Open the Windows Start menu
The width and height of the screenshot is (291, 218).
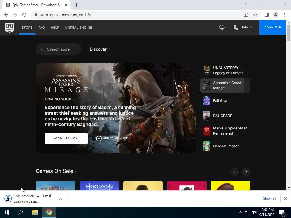7,212
